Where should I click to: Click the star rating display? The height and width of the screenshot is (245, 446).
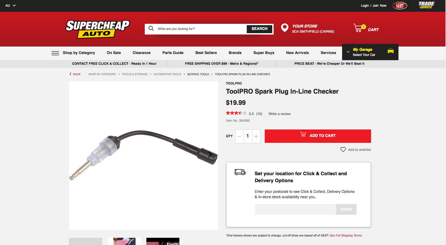(236, 113)
